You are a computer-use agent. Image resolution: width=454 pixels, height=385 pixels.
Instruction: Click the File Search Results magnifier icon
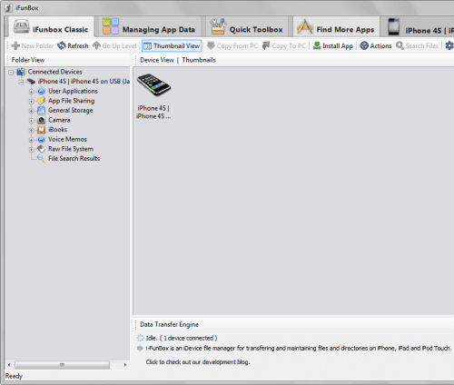41,158
